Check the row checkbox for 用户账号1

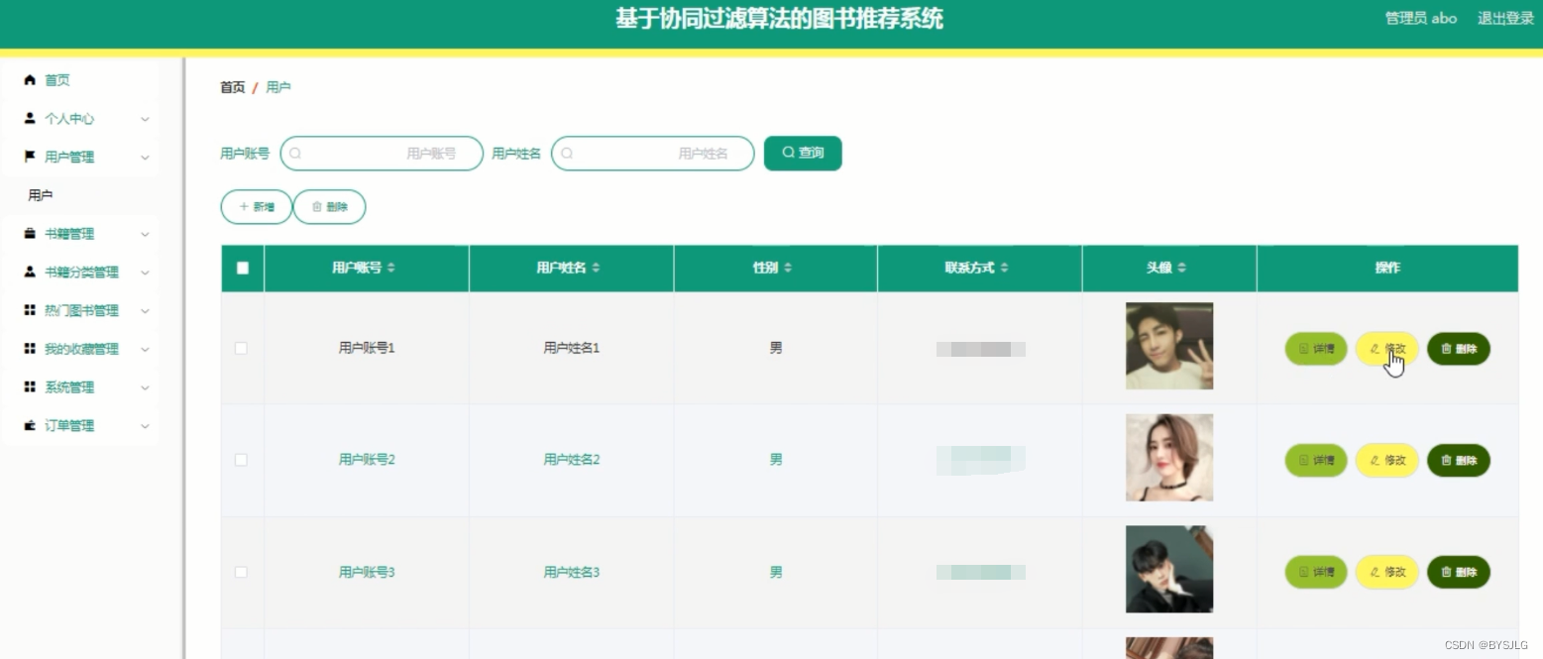[241, 348]
